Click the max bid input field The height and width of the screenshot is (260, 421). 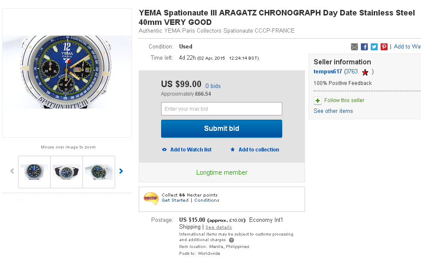click(221, 109)
